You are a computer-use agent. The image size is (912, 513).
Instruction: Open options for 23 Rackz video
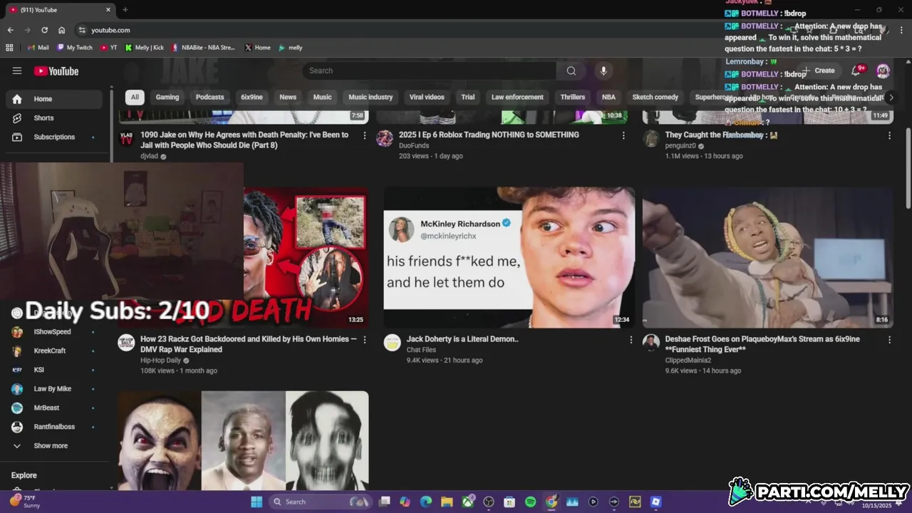click(x=365, y=340)
